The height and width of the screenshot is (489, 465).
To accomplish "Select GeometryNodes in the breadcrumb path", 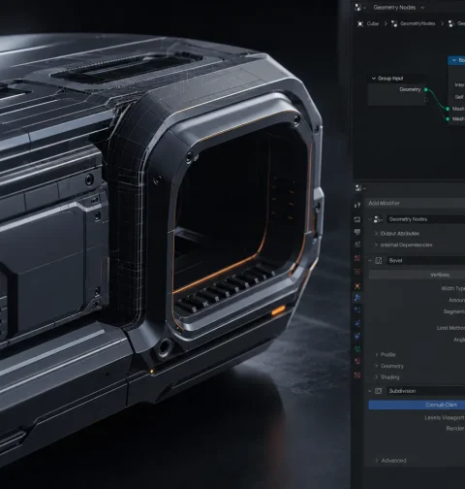I will 418,23.
